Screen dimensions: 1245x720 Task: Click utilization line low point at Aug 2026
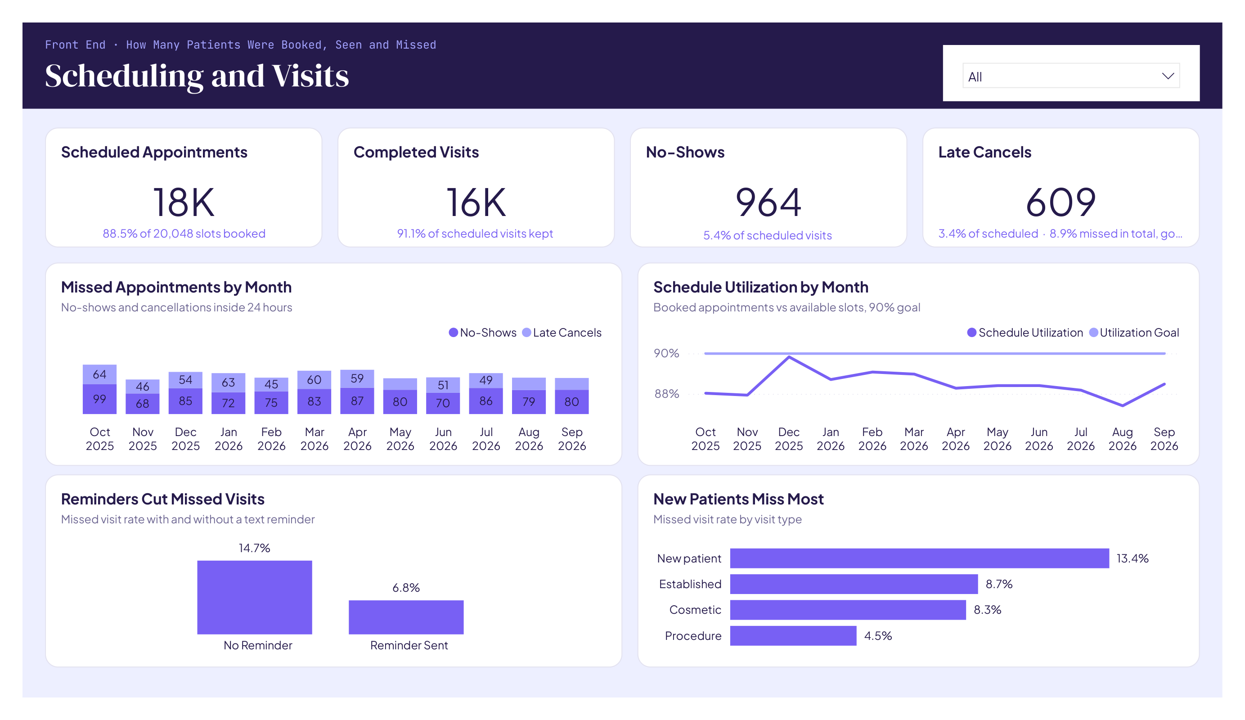[x=1123, y=406]
